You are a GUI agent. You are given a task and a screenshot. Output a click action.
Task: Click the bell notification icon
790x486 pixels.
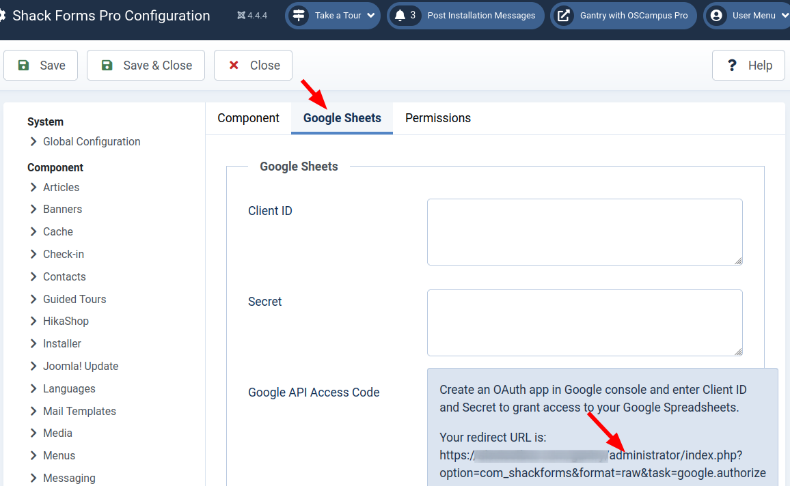coord(400,15)
